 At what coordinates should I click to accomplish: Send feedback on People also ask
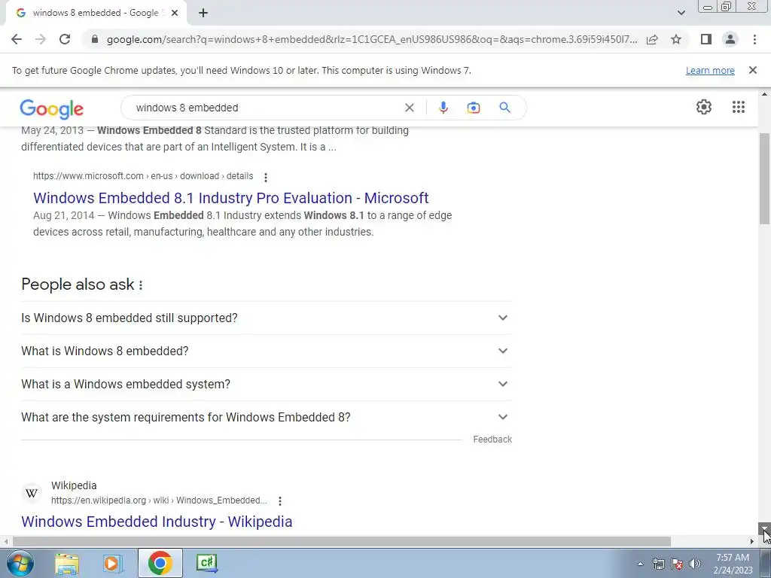point(492,440)
